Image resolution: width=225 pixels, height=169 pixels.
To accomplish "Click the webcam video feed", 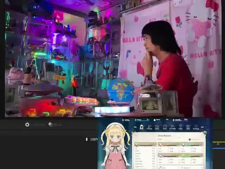I will pyautogui.click(x=113, y=59).
